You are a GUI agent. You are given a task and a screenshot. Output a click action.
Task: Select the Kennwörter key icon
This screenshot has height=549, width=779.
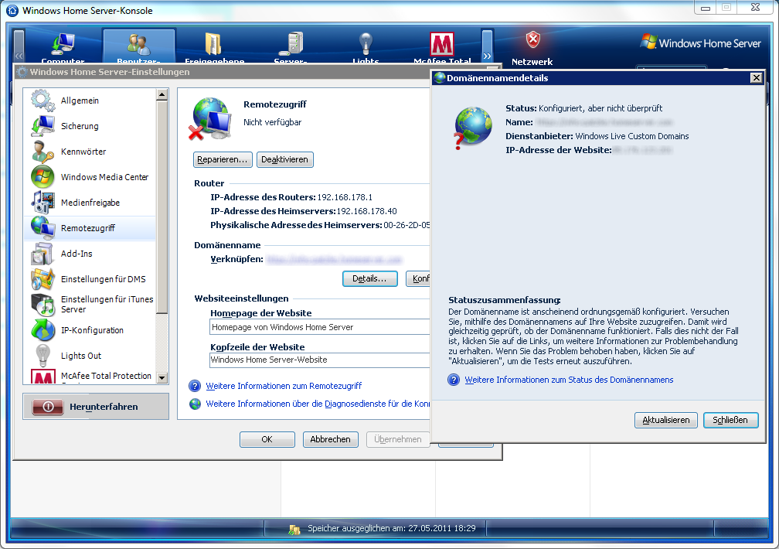43,152
